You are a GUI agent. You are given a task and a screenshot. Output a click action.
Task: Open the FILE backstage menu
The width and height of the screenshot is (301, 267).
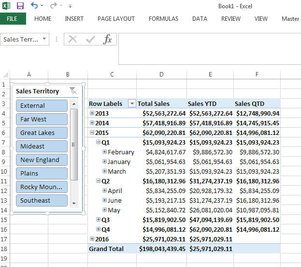(13, 19)
